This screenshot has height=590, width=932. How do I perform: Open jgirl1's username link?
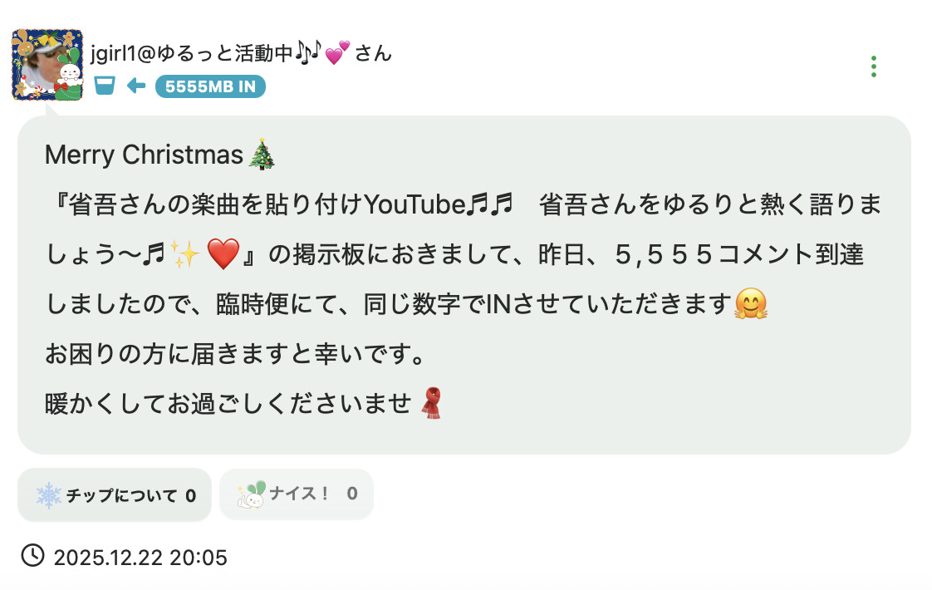[242, 53]
